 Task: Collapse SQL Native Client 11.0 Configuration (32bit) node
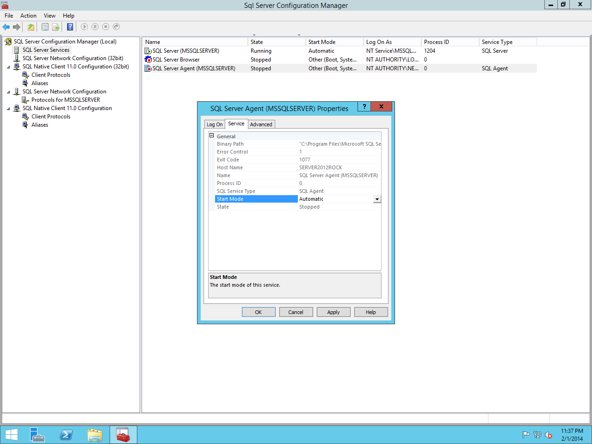coord(8,67)
